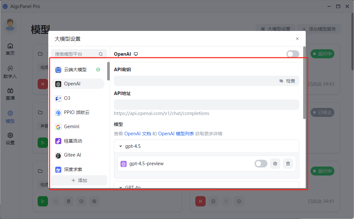Delete the gpt-4.5-preview model via trash icon
354x219 pixels.
pyautogui.click(x=288, y=164)
